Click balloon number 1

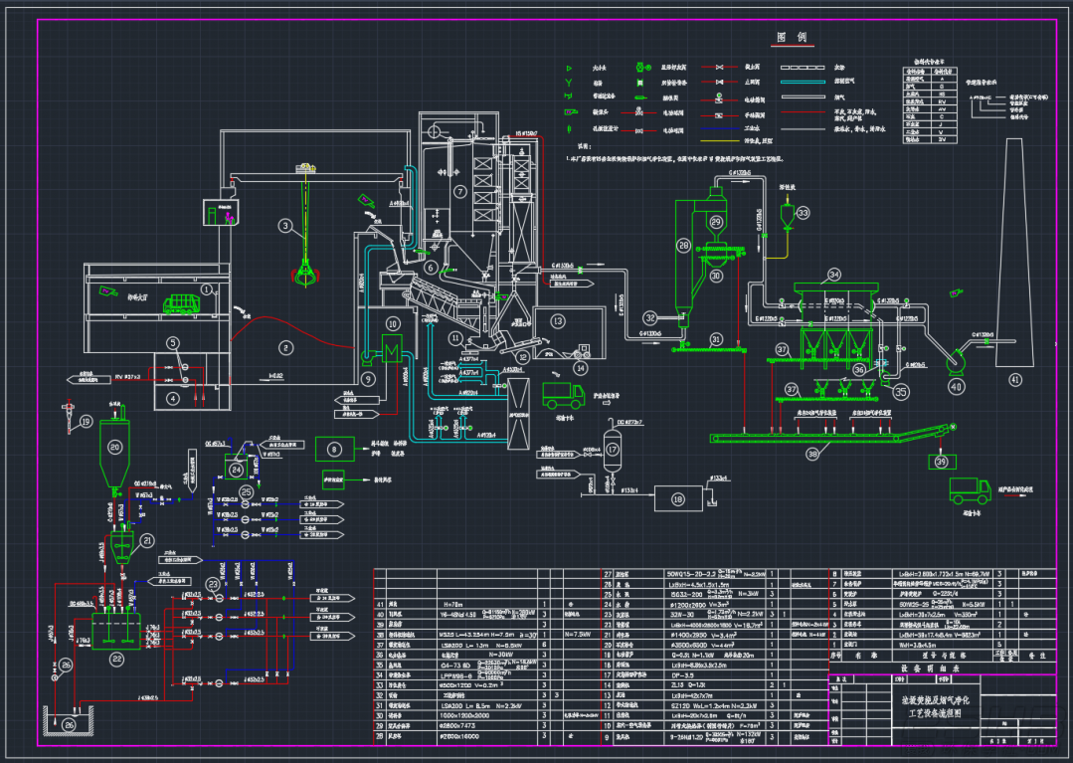(206, 289)
